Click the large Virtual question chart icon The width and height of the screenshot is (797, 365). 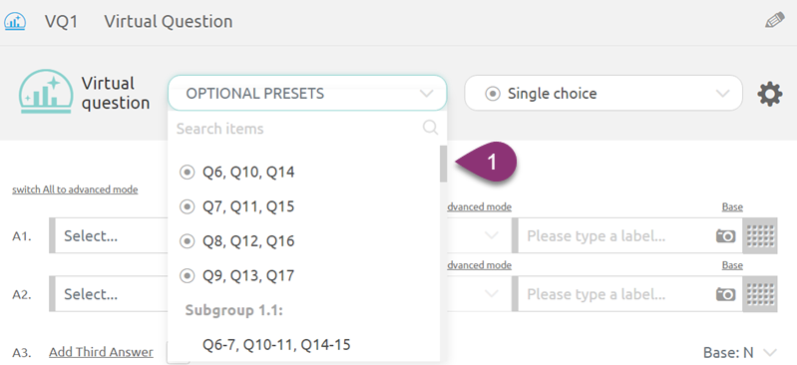pos(46,92)
